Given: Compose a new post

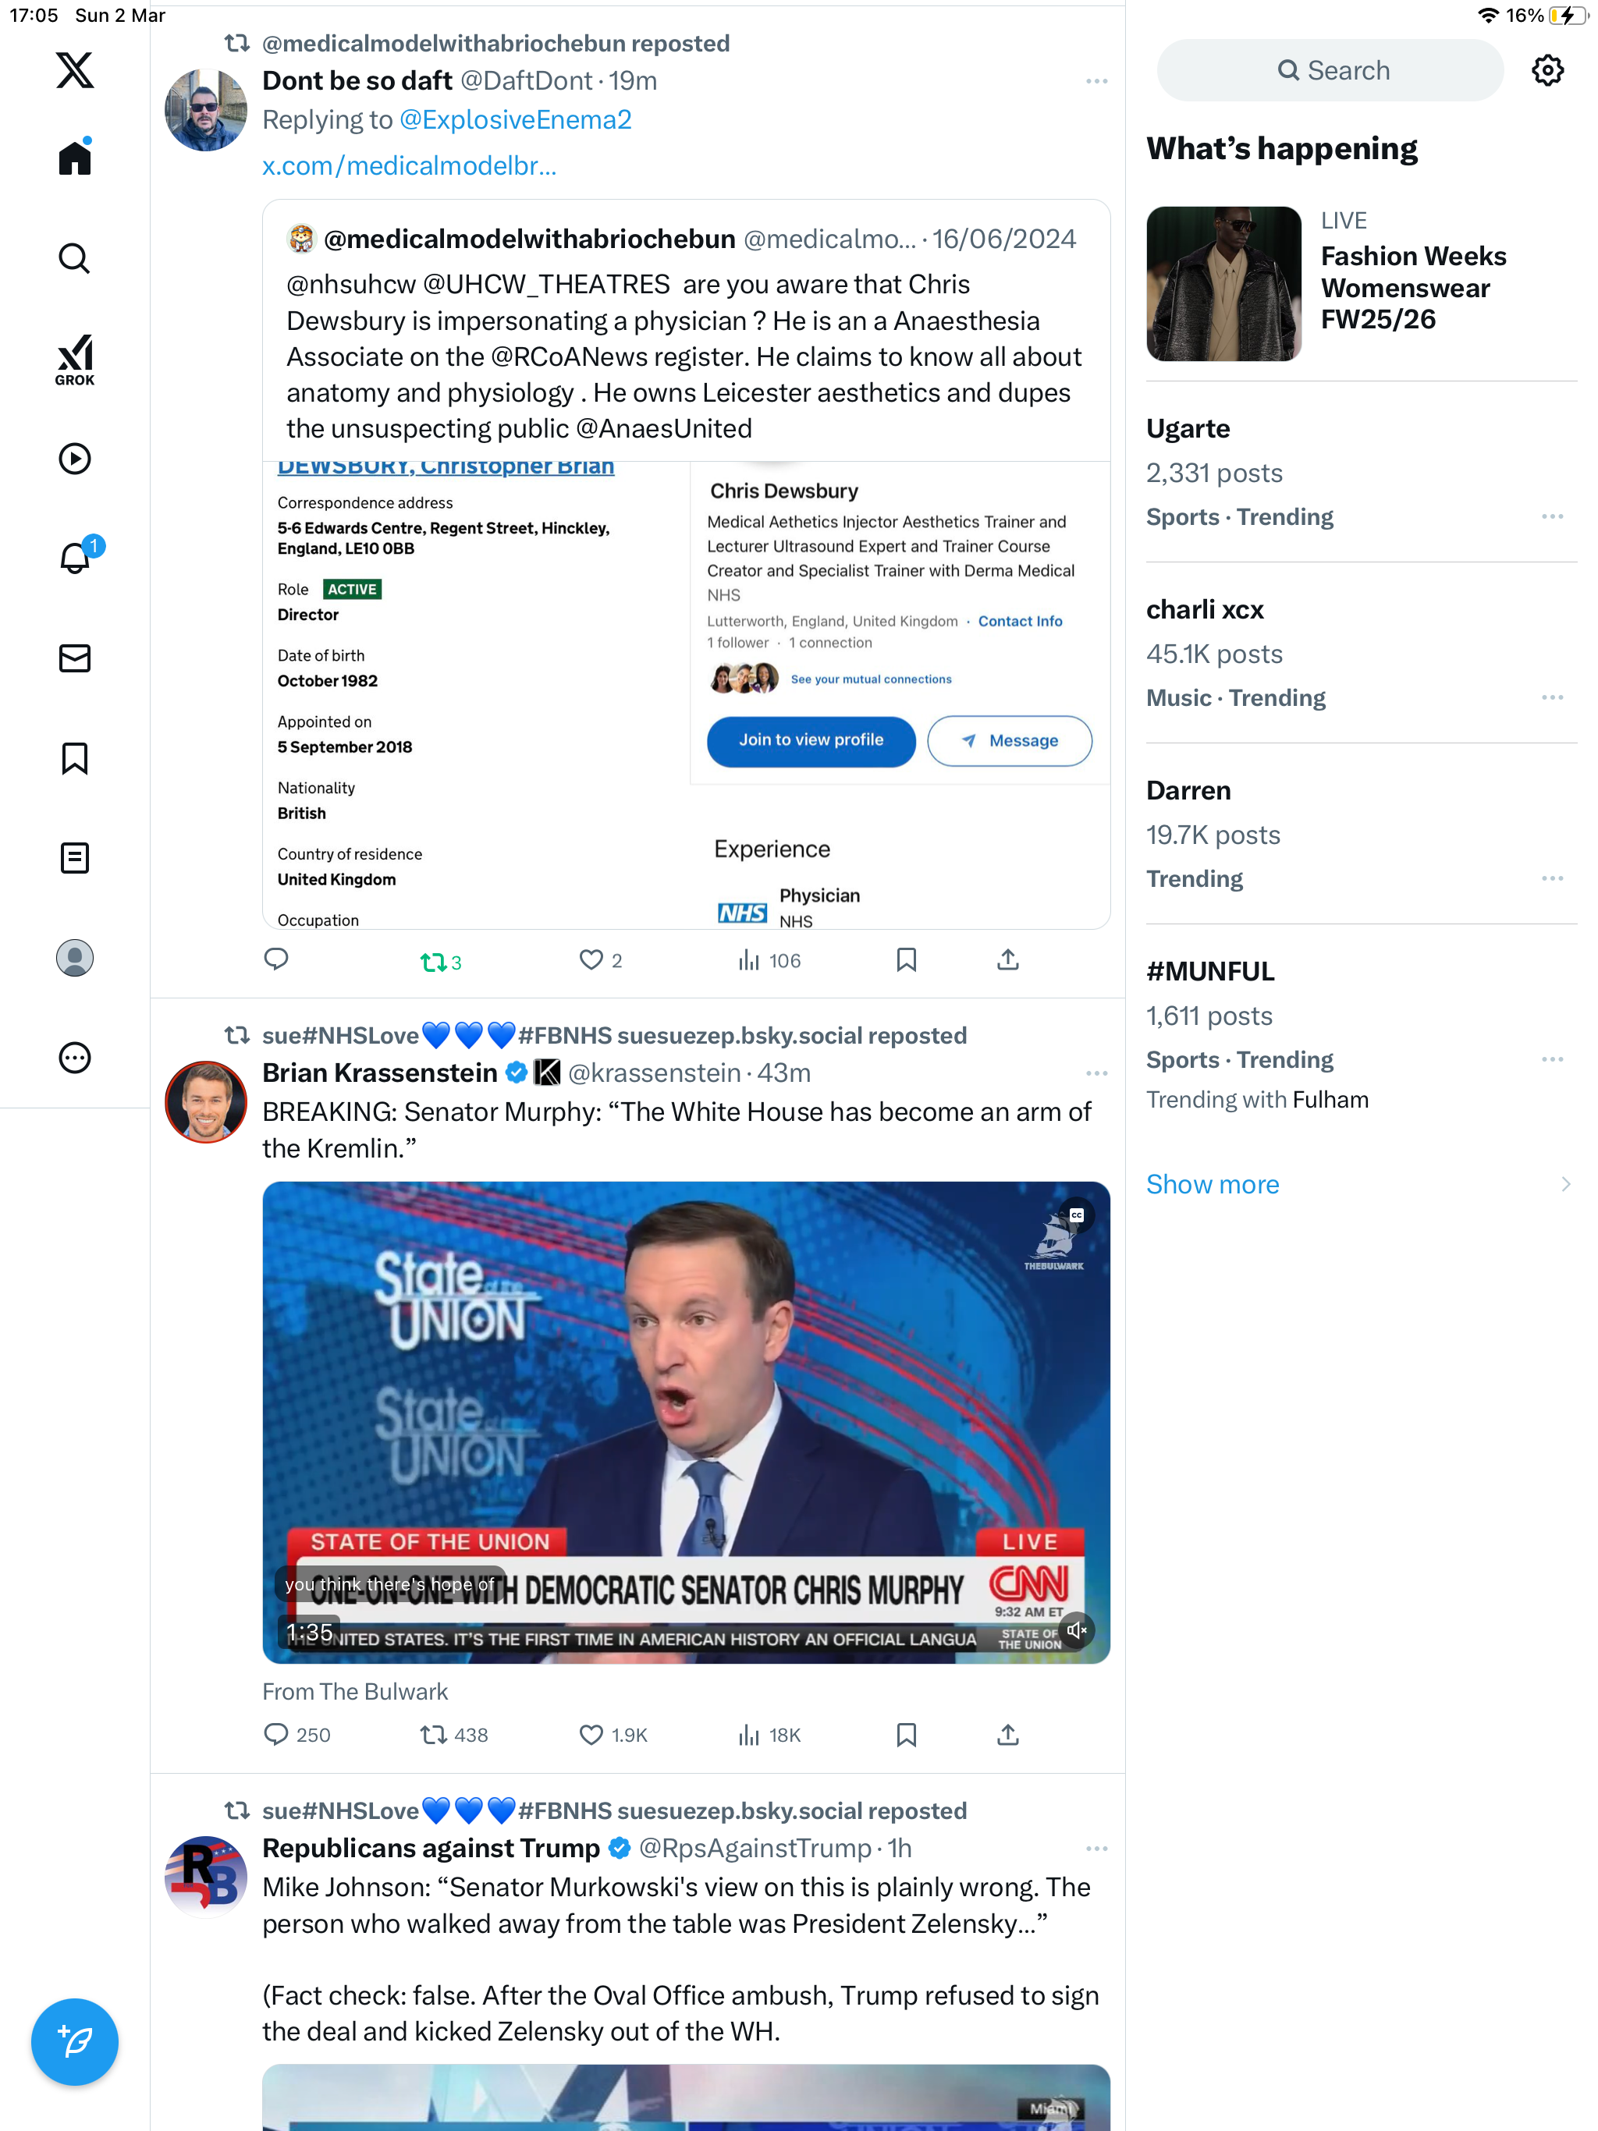Looking at the screenshot, I should 74,2041.
